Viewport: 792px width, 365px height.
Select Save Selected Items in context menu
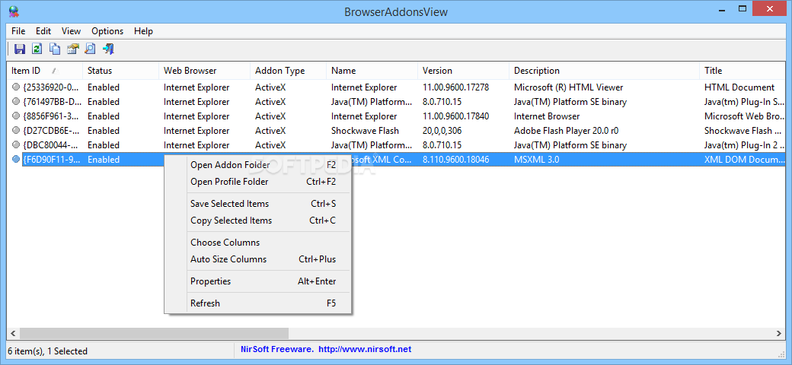point(257,204)
